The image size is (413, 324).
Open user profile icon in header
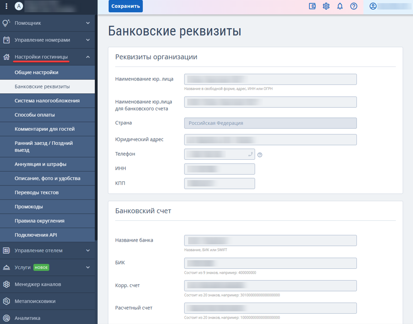tap(373, 6)
